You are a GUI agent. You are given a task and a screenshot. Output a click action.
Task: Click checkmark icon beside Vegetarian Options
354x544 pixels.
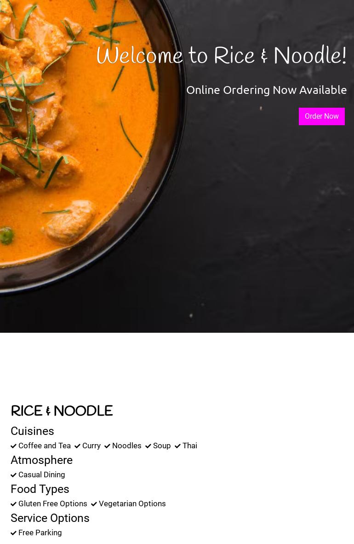tap(94, 504)
